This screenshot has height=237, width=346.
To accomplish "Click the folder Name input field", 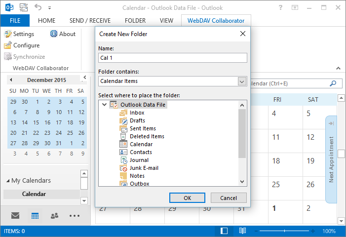I will click(x=173, y=58).
